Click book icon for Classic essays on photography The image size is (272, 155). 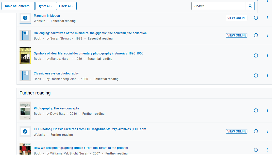[x=25, y=76]
